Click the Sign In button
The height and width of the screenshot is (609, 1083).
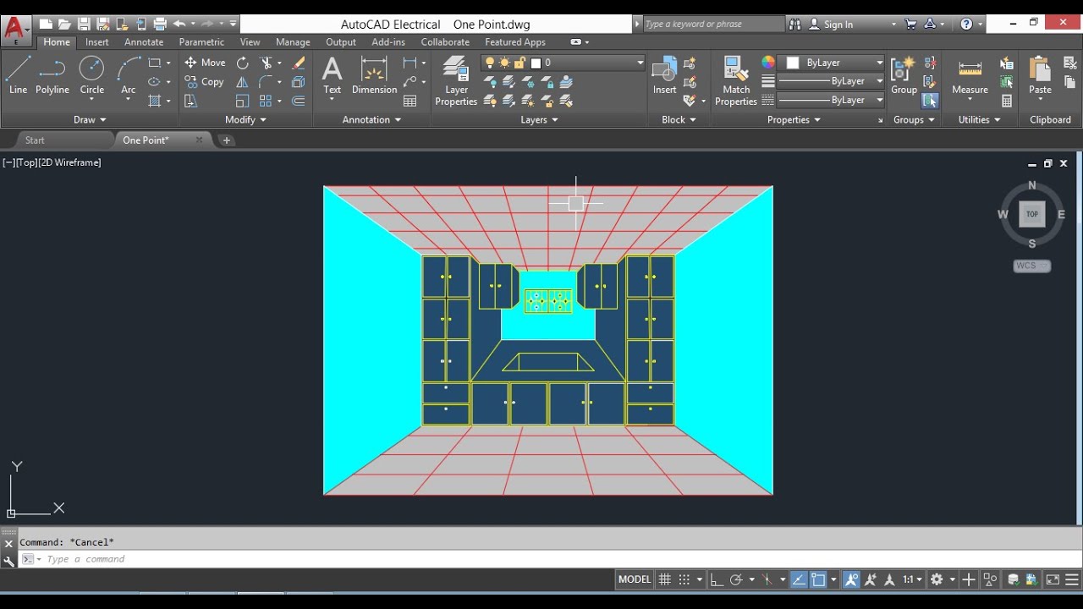(x=838, y=25)
